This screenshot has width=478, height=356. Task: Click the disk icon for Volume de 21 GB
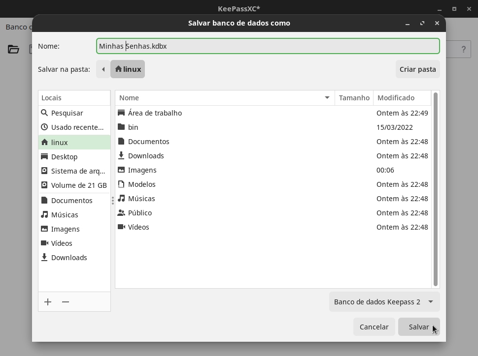pyautogui.click(x=44, y=185)
